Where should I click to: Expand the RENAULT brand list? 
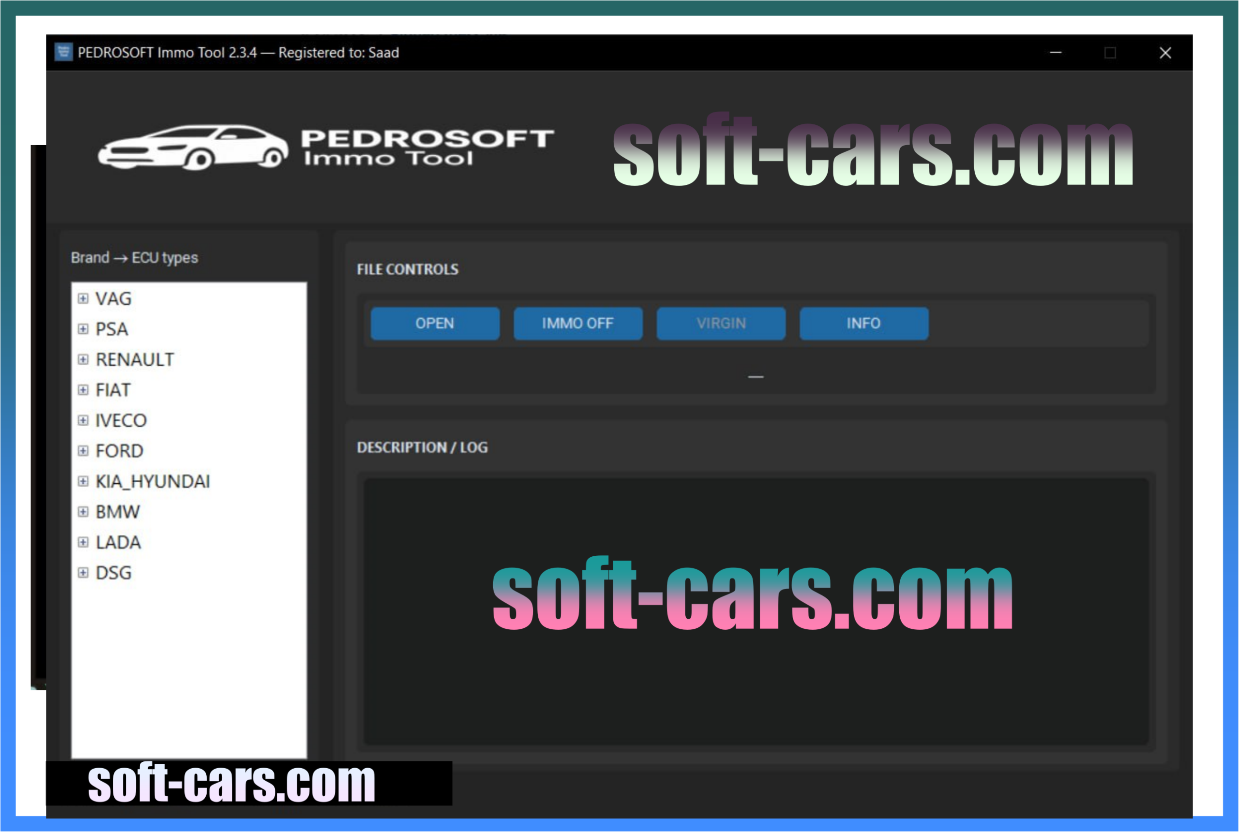(83, 359)
